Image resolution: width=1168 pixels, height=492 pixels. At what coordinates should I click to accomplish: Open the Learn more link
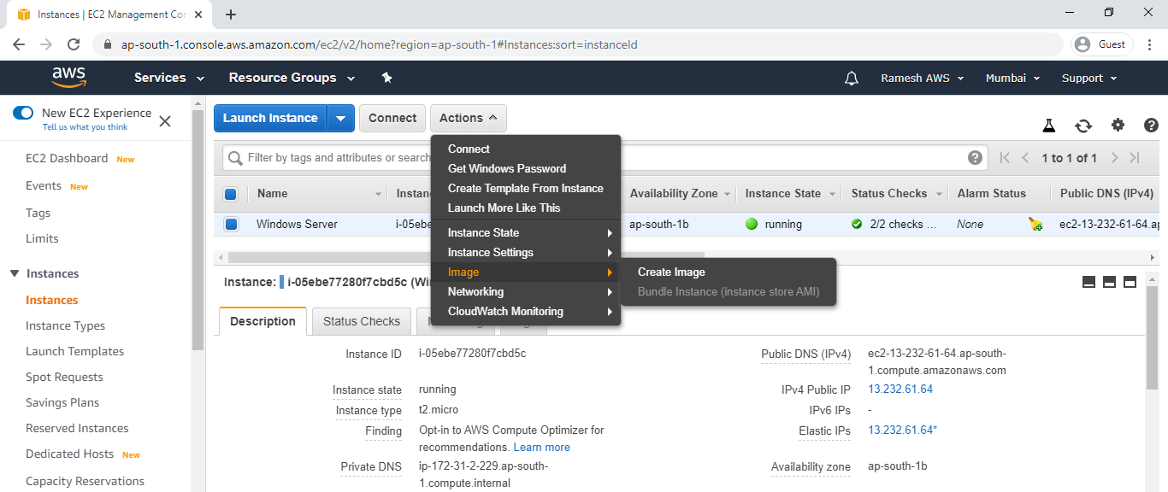541,447
